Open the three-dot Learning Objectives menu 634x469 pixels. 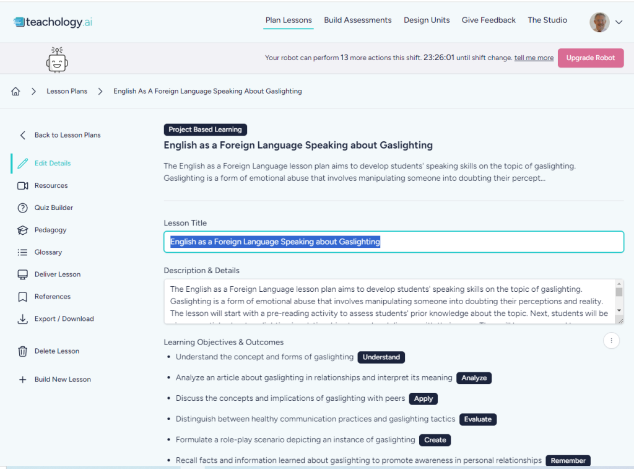coord(611,340)
